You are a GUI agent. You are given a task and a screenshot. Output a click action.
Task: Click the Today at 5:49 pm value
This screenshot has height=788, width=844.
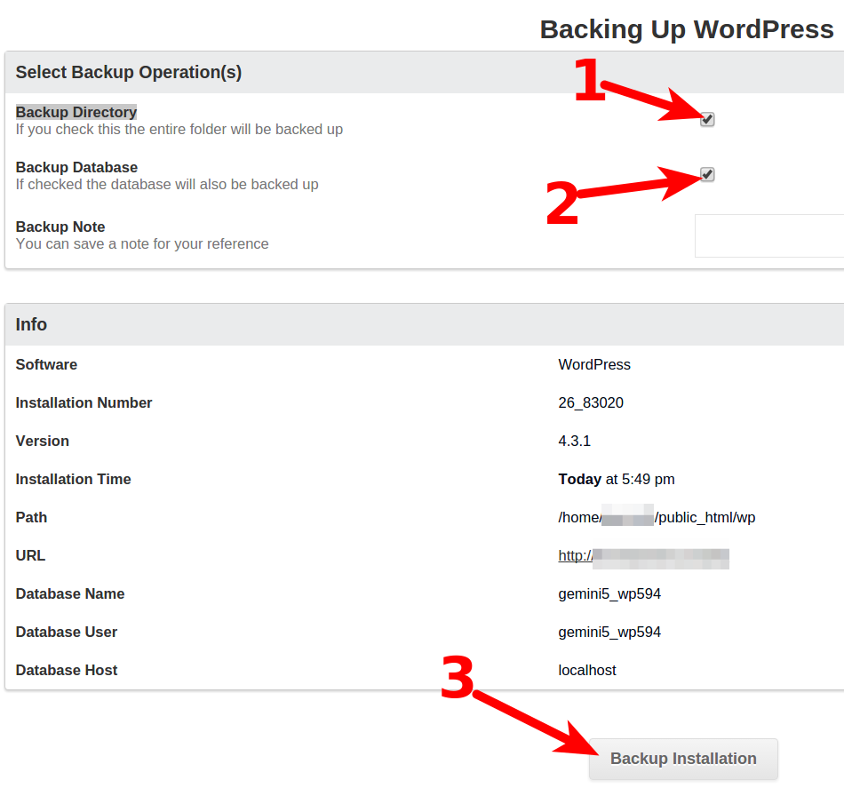point(617,479)
